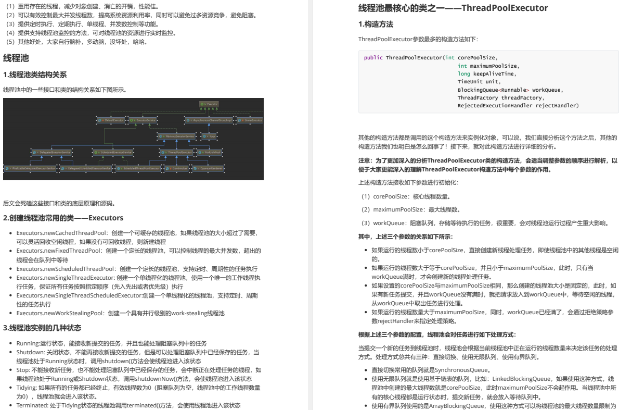This screenshot has height=410, width=619.
Task: Click the ScheduledExecutorService diagram node
Action: [113, 152]
